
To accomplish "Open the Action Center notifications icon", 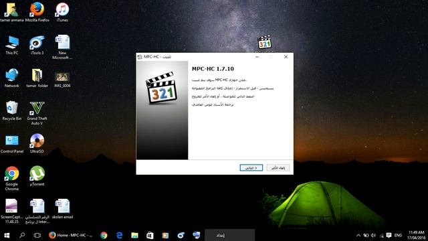I will [x=389, y=235].
